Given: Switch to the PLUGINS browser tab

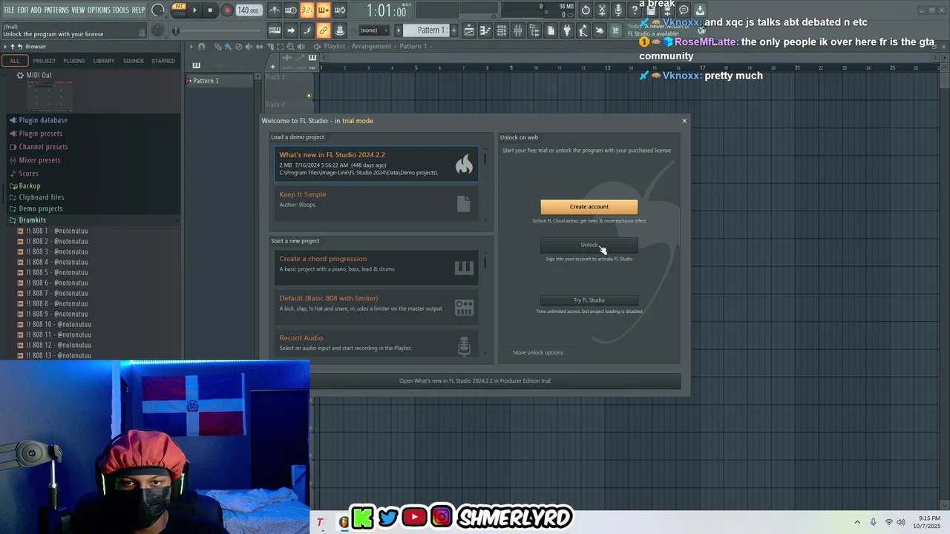Looking at the screenshot, I should click(74, 61).
